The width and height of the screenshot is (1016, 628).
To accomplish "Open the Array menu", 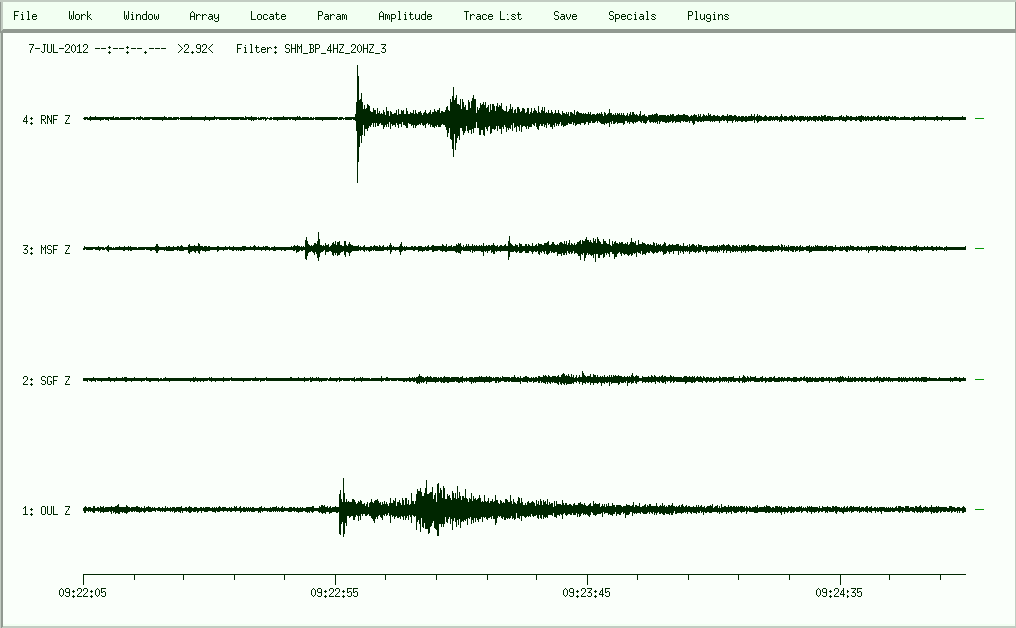I will click(204, 16).
